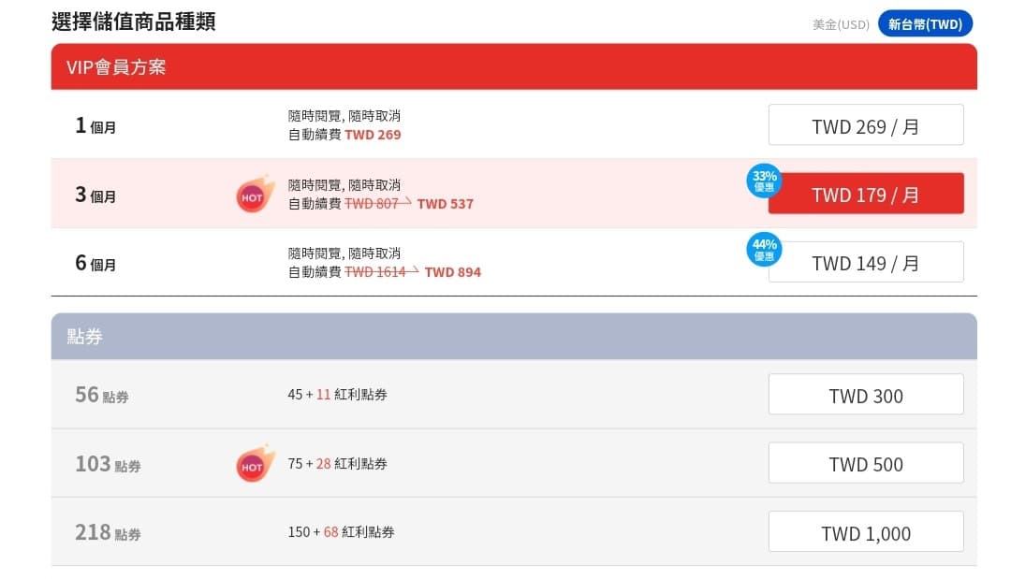Buy 56 points for TWD 300
The image size is (1011, 579).
point(865,394)
